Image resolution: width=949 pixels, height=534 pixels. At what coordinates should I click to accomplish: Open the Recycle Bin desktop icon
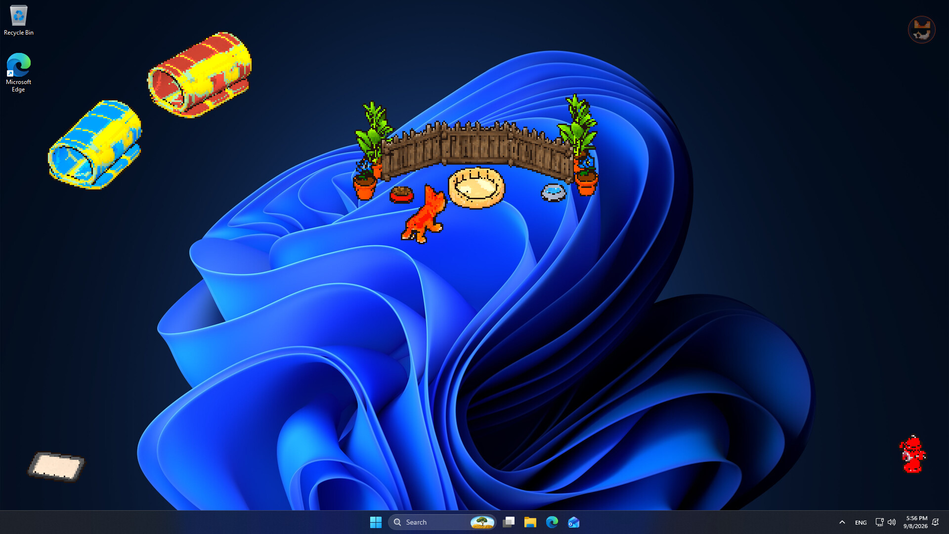[x=18, y=21]
